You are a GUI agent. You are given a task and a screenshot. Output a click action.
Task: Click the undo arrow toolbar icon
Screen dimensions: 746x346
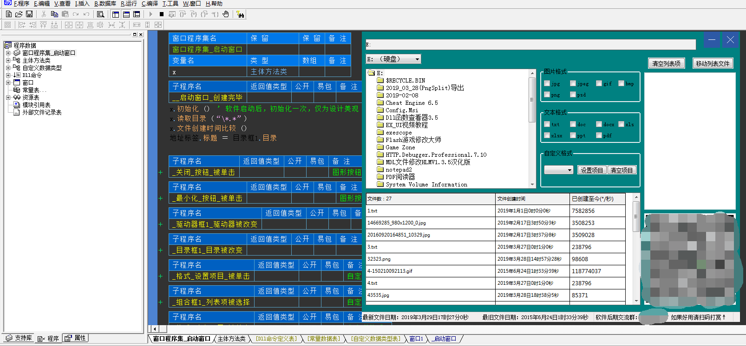click(86, 14)
